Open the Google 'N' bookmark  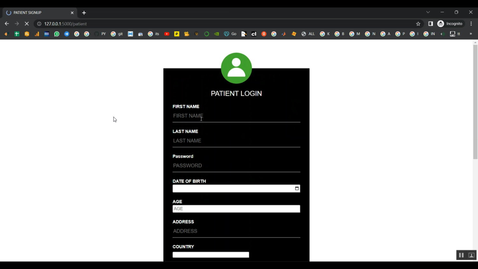[370, 34]
